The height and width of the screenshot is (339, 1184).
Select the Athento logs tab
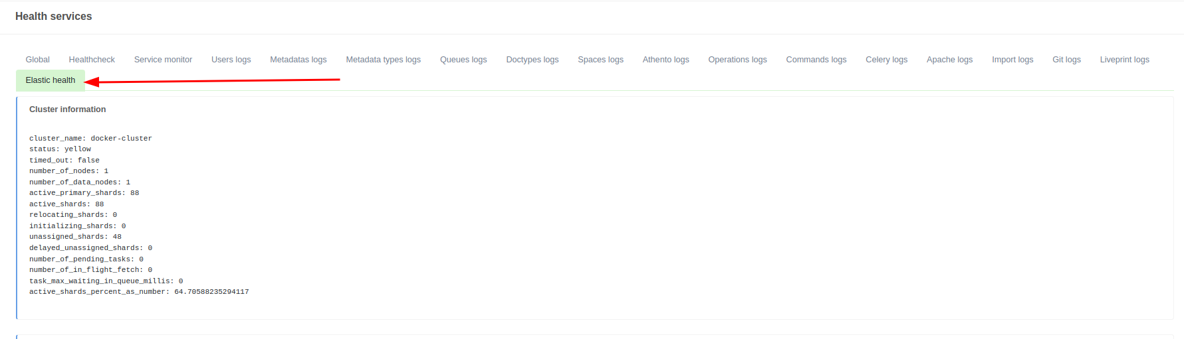coord(665,60)
